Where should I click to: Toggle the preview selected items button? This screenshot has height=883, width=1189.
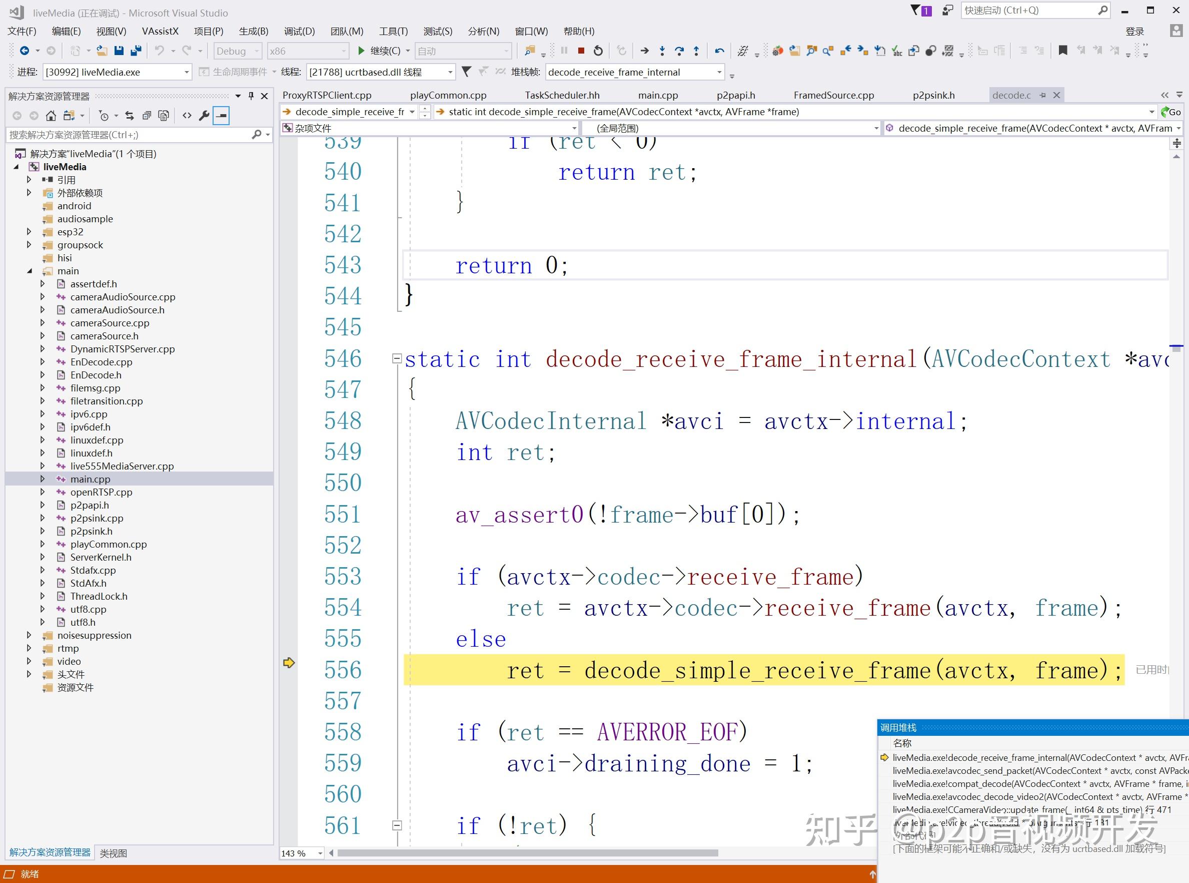(x=221, y=116)
